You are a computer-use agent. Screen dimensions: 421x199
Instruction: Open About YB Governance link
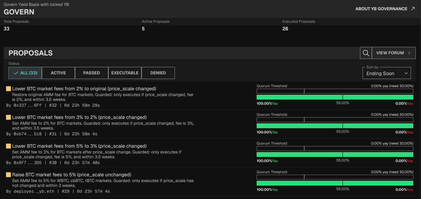pos(385,9)
